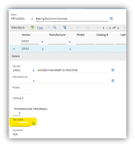Go to previous page arrow in Vendors table
The image size is (135, 147).
[x=98, y=28]
